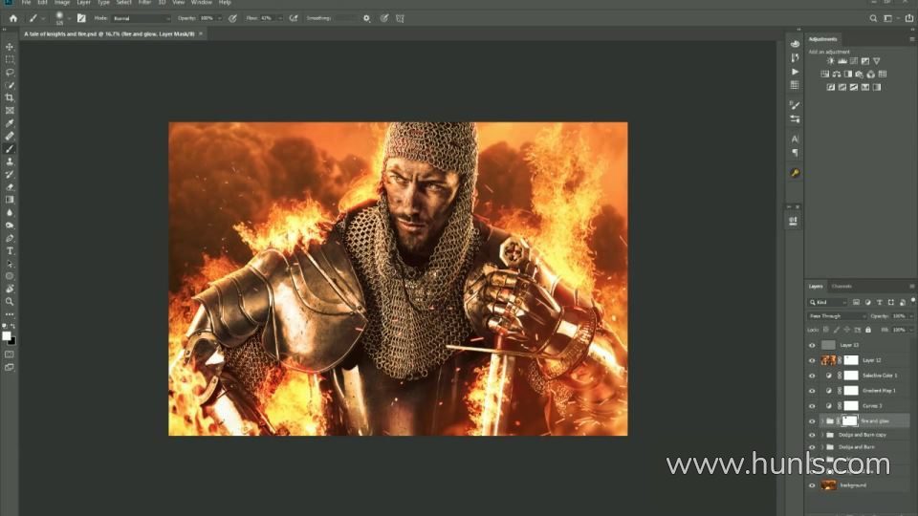
Task: Select the Pen tool
Action: click(10, 238)
